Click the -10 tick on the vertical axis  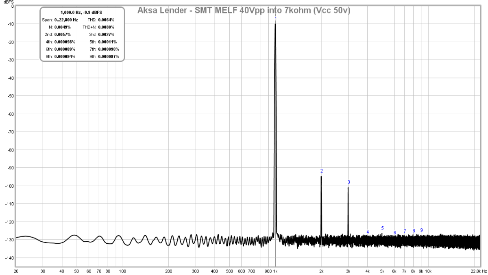point(10,24)
